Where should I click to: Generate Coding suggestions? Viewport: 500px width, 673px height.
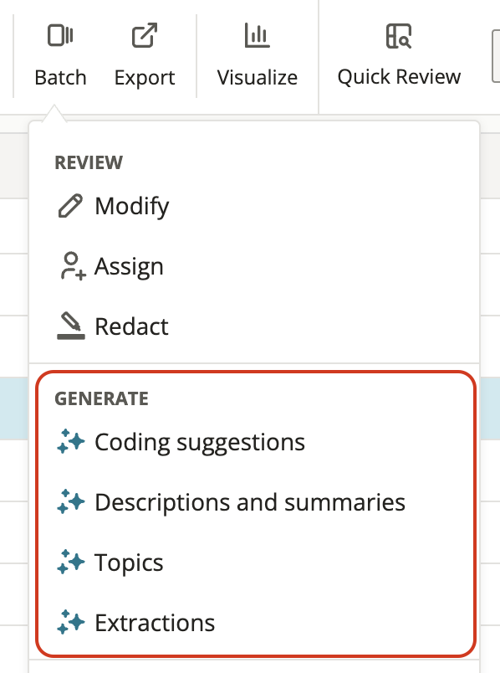(x=199, y=442)
